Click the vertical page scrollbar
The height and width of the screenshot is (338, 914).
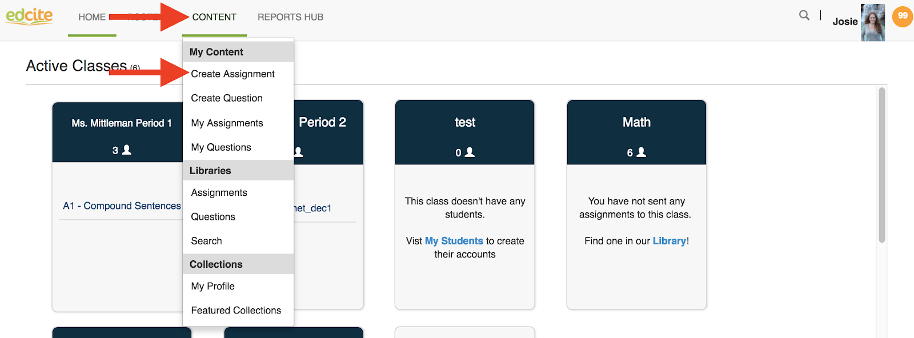pyautogui.click(x=881, y=166)
